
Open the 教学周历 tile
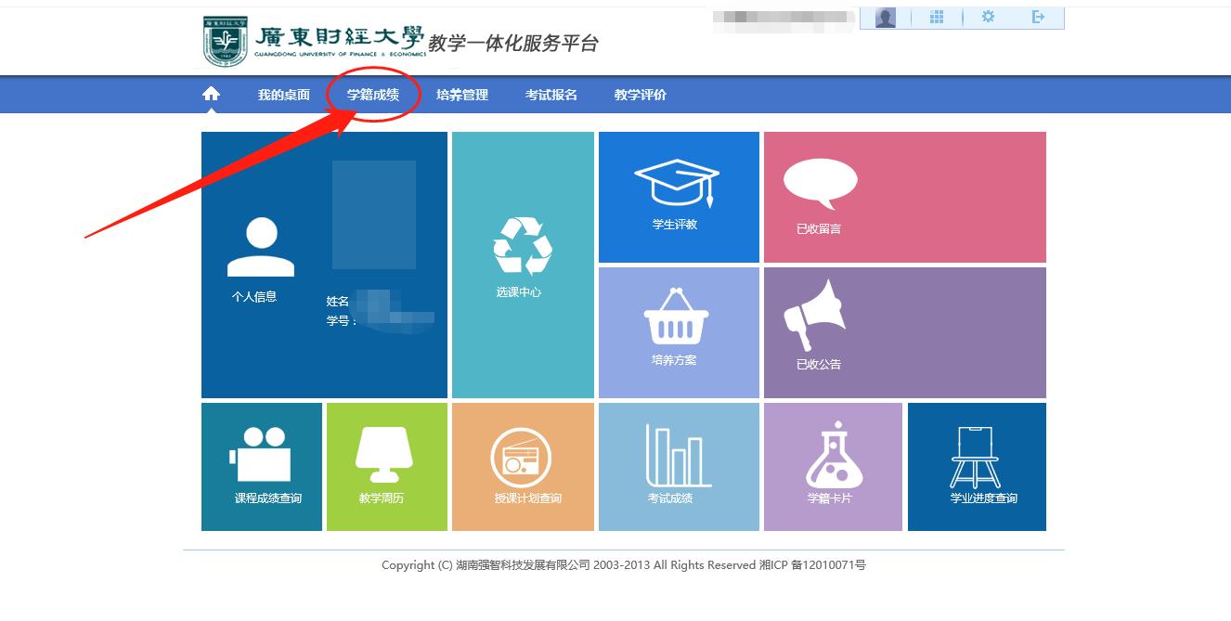tap(386, 466)
